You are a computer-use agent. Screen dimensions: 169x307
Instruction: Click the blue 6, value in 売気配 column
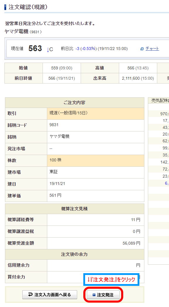pyautogui.click(x=166, y=183)
